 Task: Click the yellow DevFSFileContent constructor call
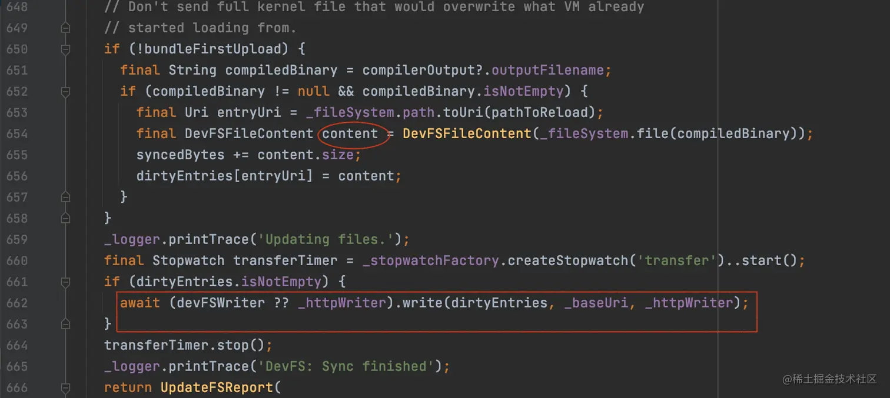coord(467,133)
